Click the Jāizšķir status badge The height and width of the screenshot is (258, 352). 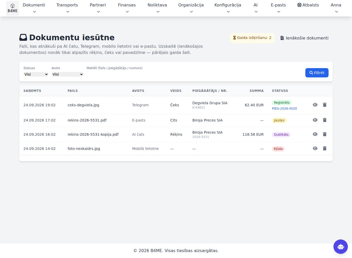279,120
